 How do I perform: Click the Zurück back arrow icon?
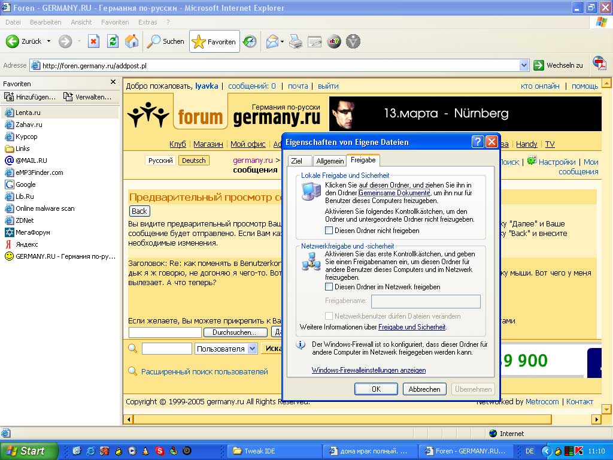(12, 41)
